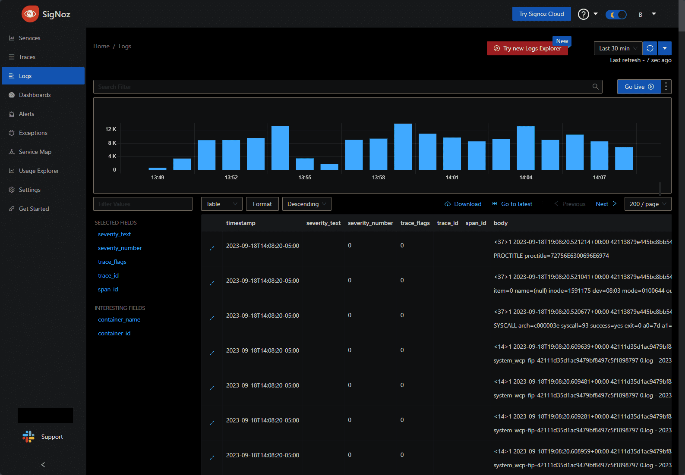Open the Last 30 min time dropdown
Image resolution: width=685 pixels, height=475 pixels.
618,48
